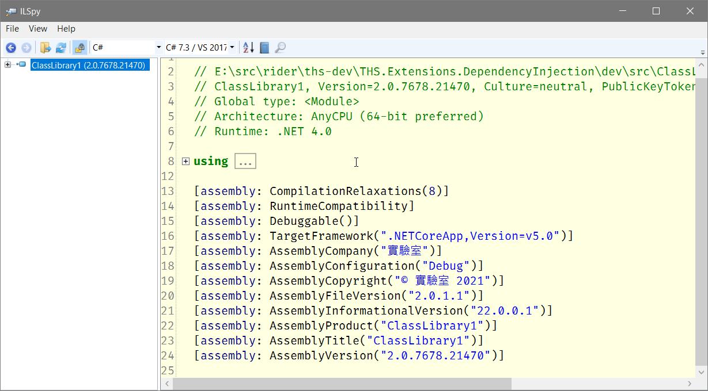The height and width of the screenshot is (391, 708).
Task: Open an assembly with the folder icon
Action: tap(46, 48)
